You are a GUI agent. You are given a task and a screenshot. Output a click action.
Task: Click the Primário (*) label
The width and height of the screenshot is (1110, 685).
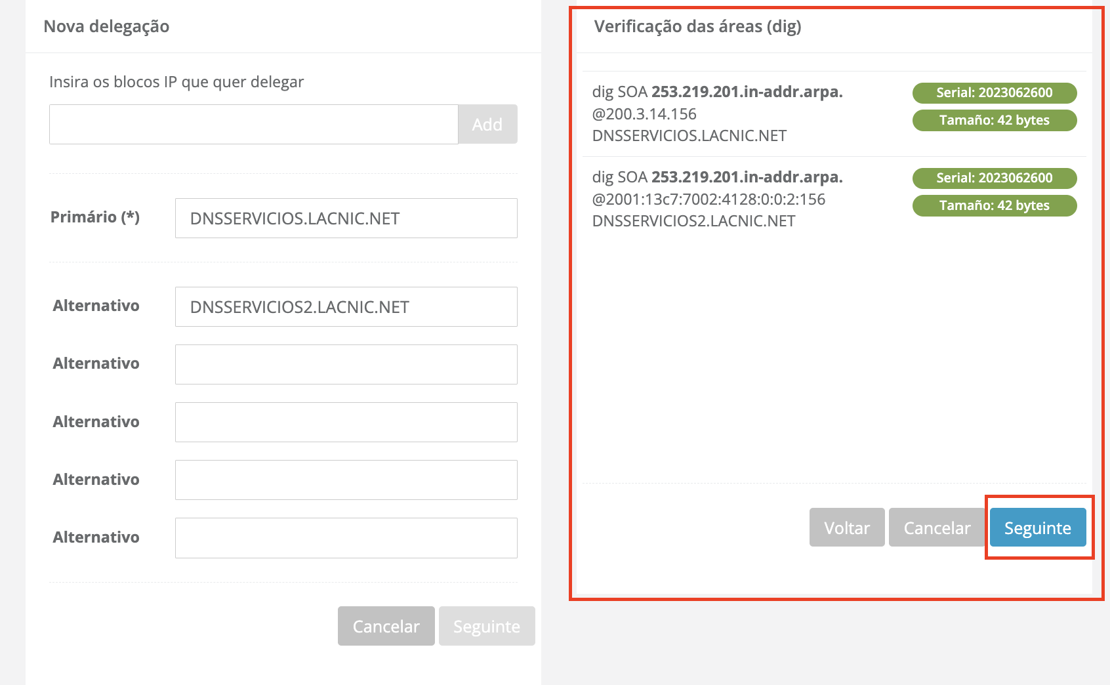click(95, 217)
